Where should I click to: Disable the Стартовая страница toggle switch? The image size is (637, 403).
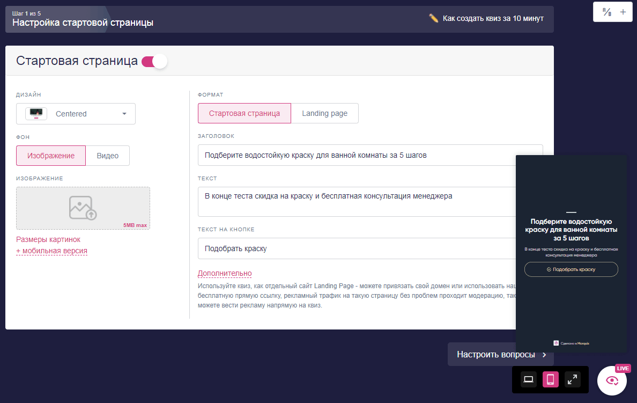[x=154, y=61]
